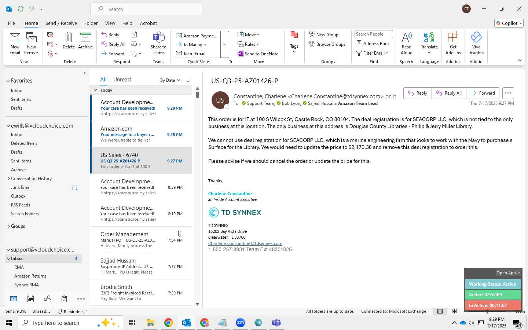Screen dimensions: 528x330
Task: Open the Send / Receive tab
Action: (61, 23)
